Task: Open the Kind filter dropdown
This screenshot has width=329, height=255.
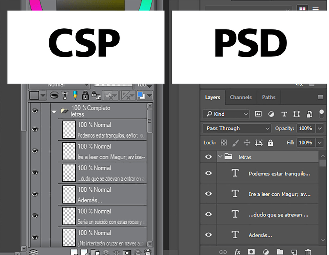Action: pos(226,114)
